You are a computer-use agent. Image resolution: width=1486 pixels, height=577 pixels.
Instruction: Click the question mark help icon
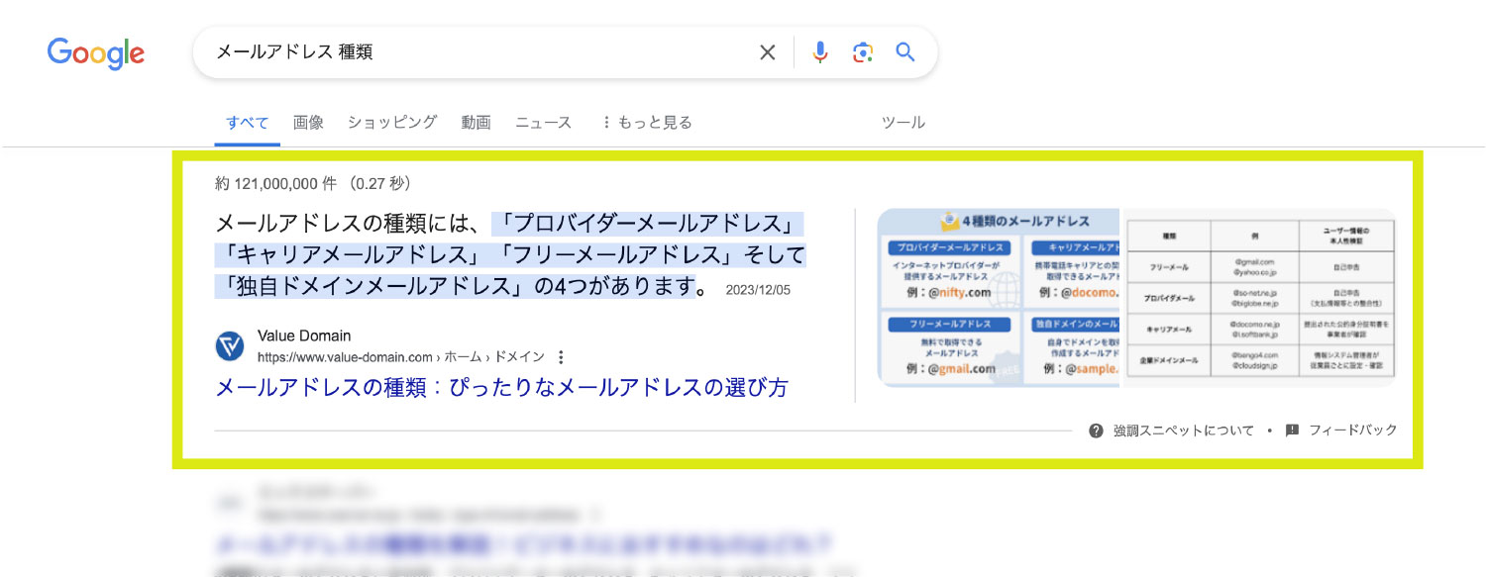1096,431
